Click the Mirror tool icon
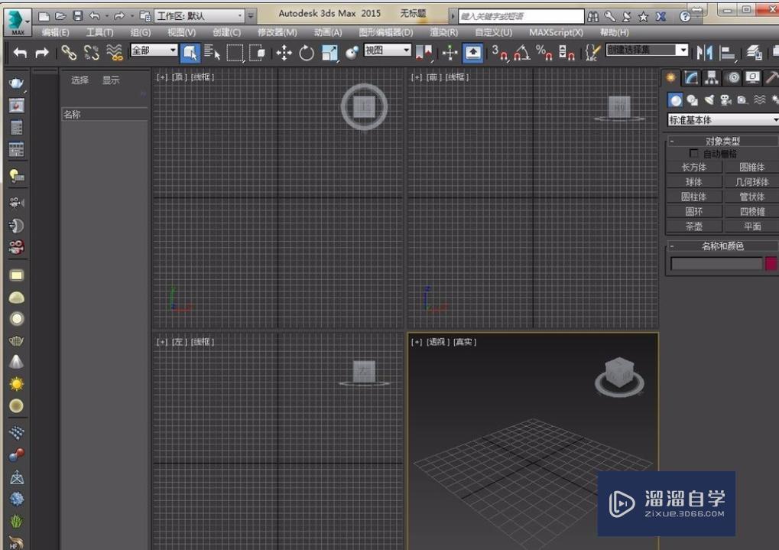 click(704, 53)
